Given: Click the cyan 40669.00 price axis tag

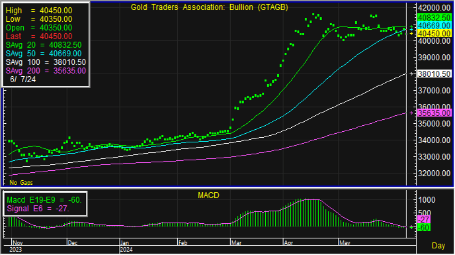Looking at the screenshot, I should click(434, 26).
